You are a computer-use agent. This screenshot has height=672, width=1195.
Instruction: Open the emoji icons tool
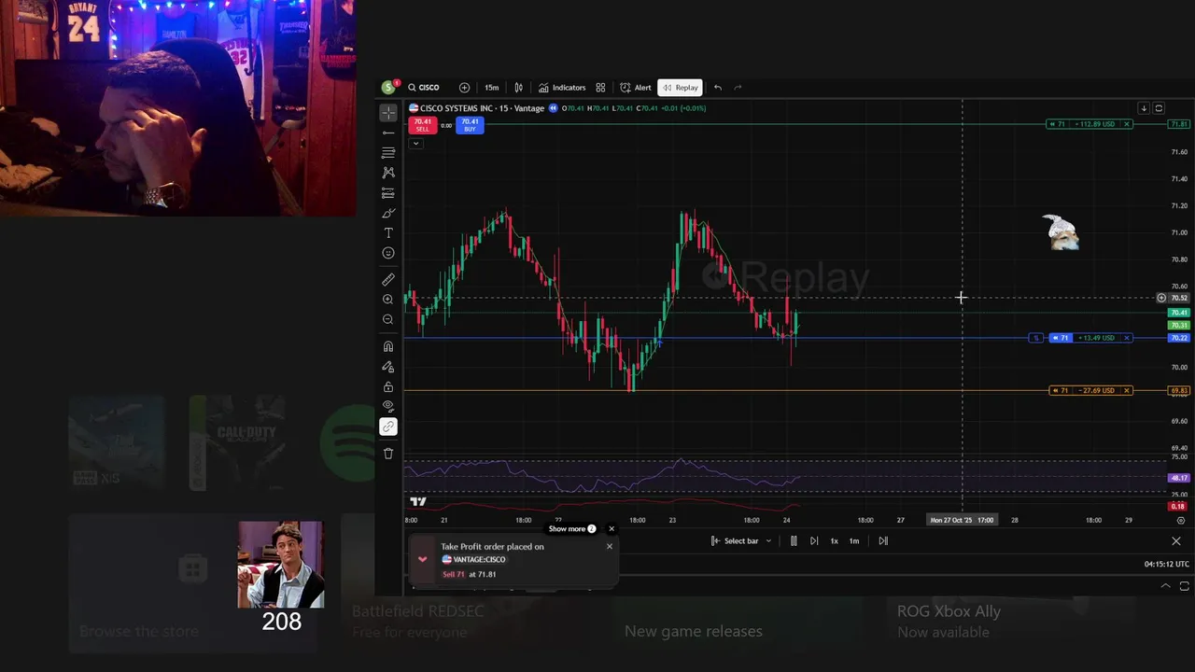pyautogui.click(x=388, y=253)
